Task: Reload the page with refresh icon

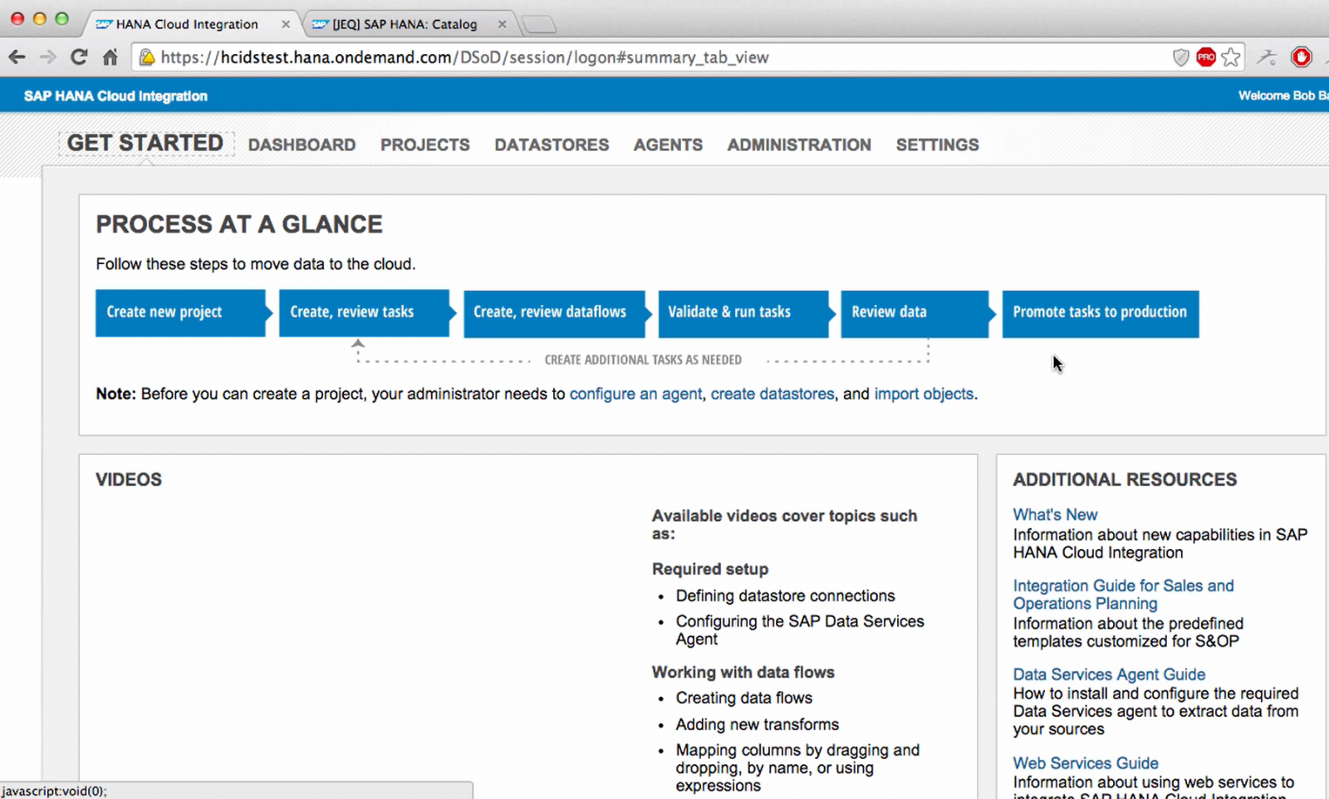Action: 79,57
